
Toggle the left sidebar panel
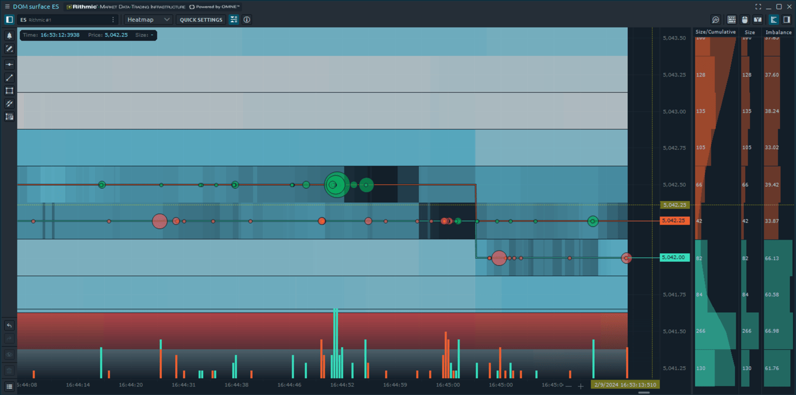click(9, 20)
